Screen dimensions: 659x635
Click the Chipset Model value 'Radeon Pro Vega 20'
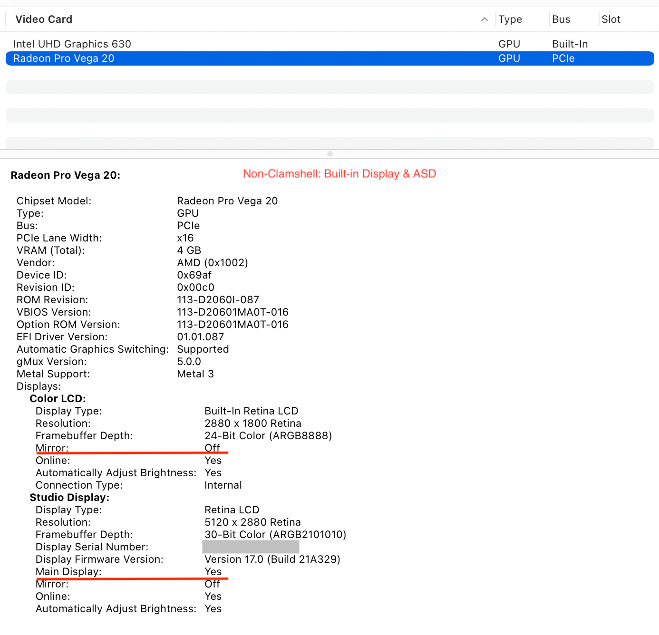227,201
